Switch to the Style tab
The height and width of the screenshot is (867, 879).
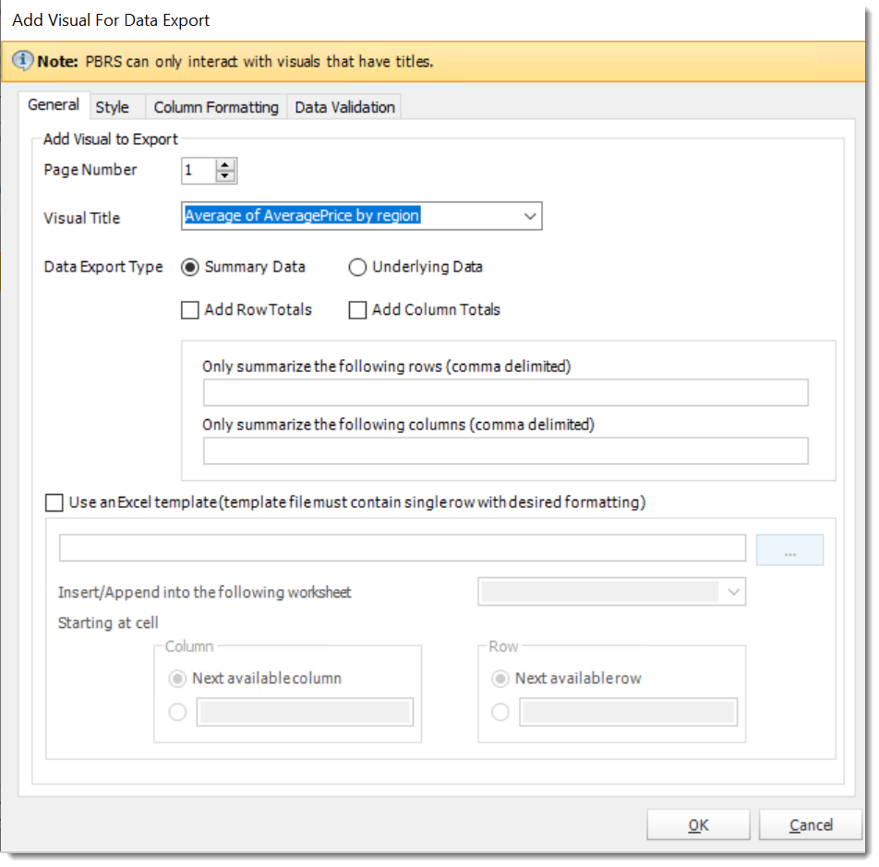114,107
